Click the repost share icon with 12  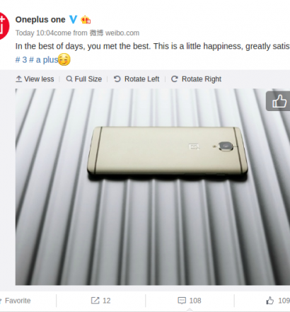95,301
